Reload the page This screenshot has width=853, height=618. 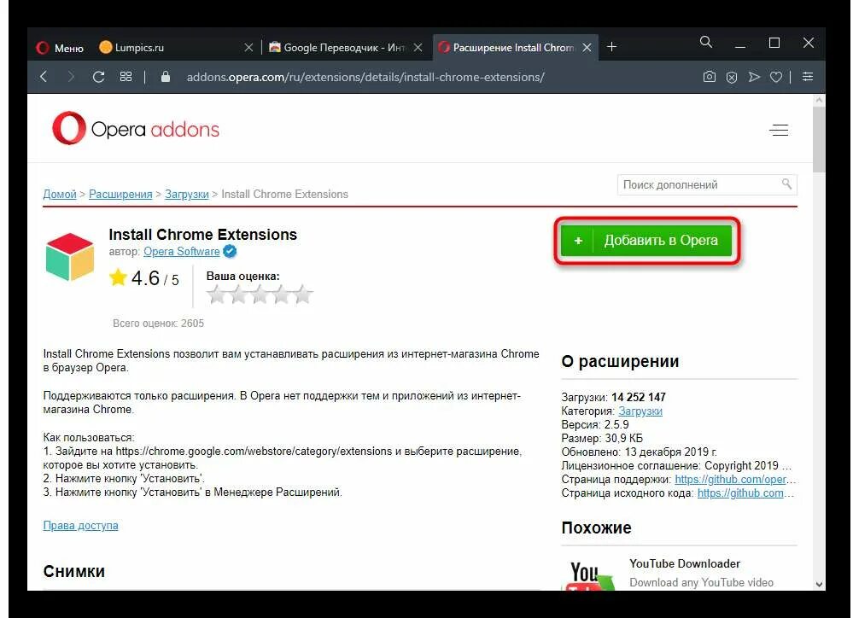click(x=98, y=77)
